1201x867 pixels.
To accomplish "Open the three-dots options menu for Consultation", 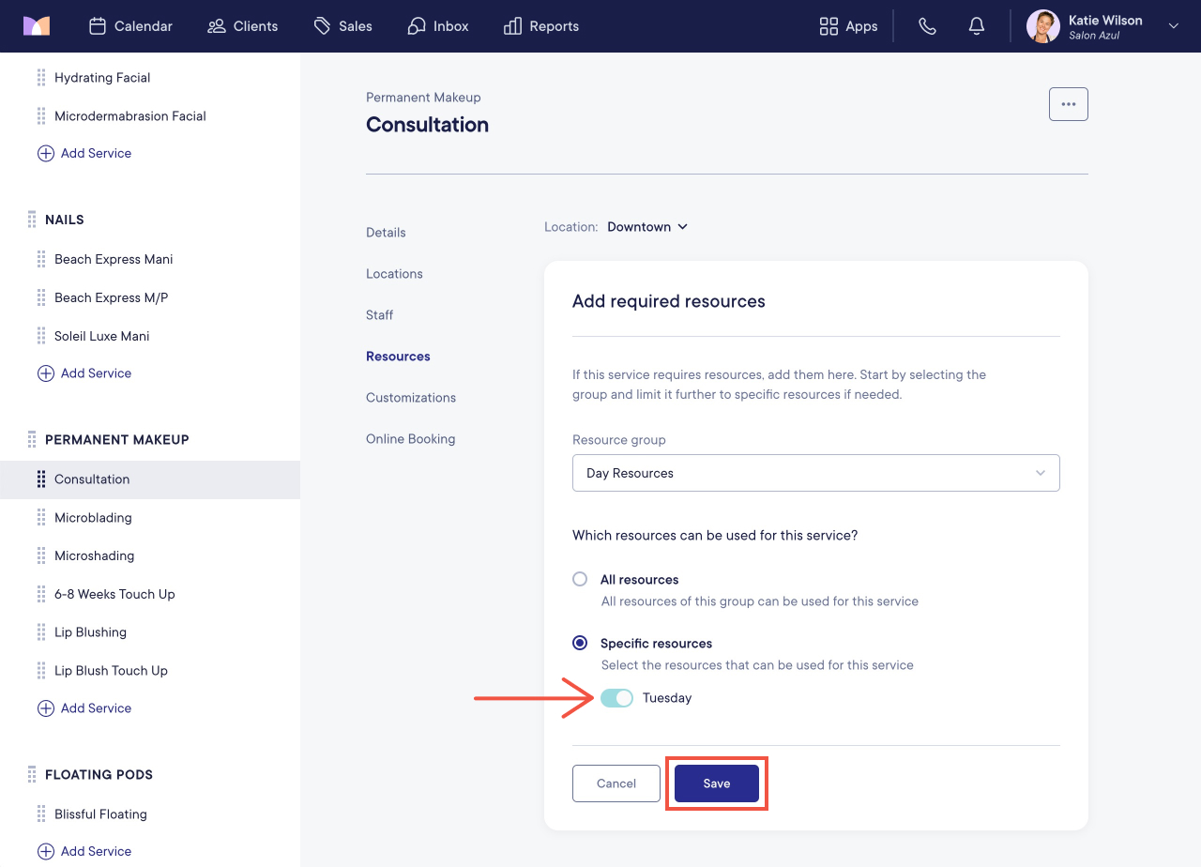I will click(1068, 104).
